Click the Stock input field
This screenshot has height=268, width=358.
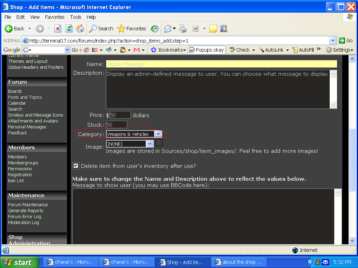tap(116, 125)
